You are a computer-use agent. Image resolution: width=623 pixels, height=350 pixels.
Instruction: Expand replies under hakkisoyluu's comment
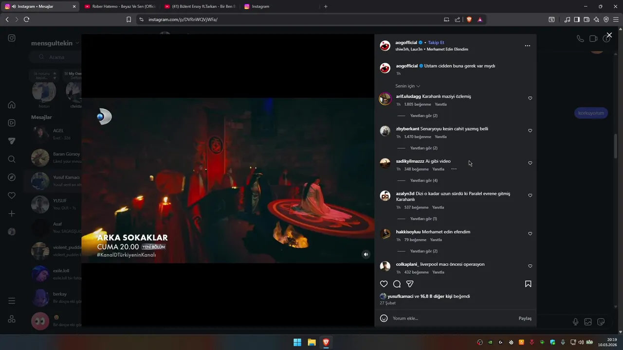click(x=423, y=251)
